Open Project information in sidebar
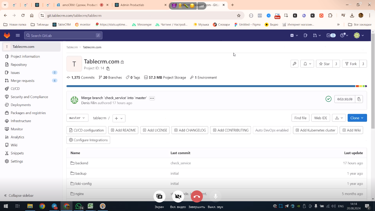375x211 pixels. [x=31, y=56]
